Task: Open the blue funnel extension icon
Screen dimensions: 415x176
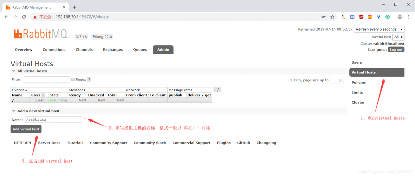Action: click(378, 17)
